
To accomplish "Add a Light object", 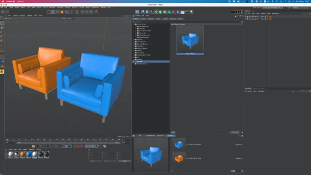I will pyautogui.click(x=191, y=12).
